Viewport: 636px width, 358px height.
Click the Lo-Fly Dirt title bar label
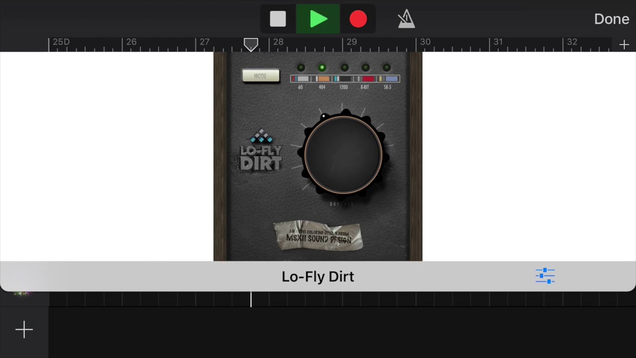click(x=318, y=276)
